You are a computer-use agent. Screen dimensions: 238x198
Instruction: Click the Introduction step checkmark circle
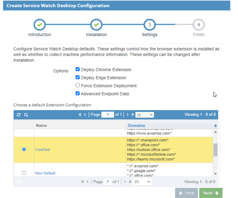click(40, 25)
